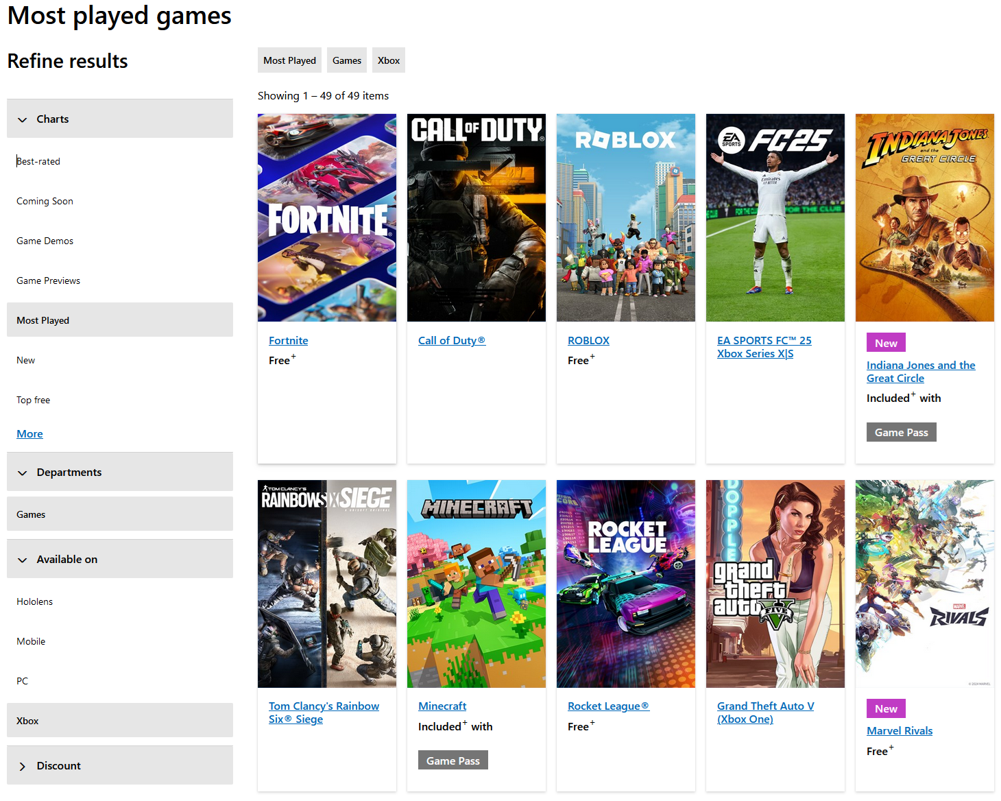Open the FC25 cover art

pyautogui.click(x=775, y=217)
